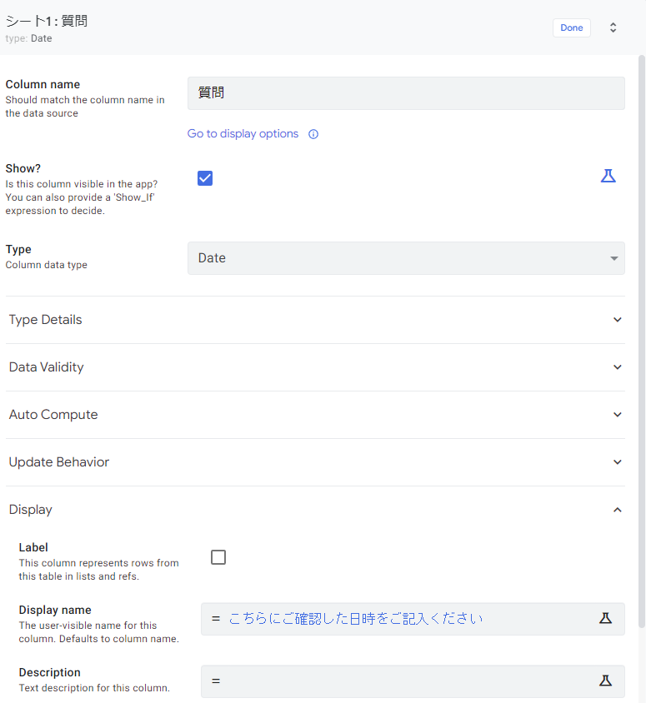The image size is (646, 703).
Task: Open the flask icon beside Display name field
Action: click(x=605, y=618)
